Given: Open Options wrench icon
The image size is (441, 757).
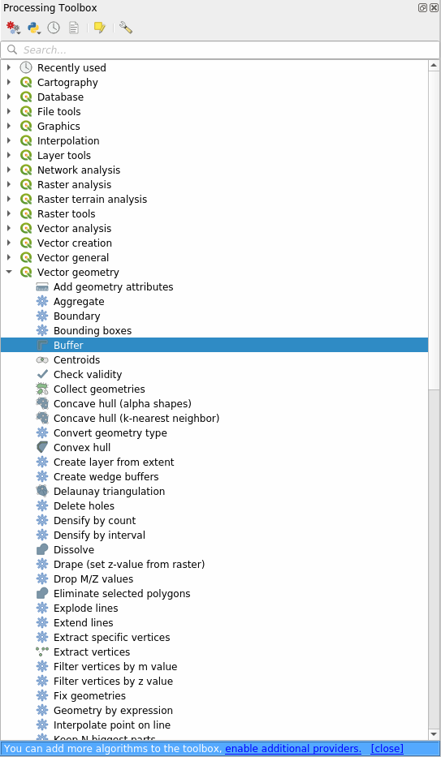Looking at the screenshot, I should [126, 28].
